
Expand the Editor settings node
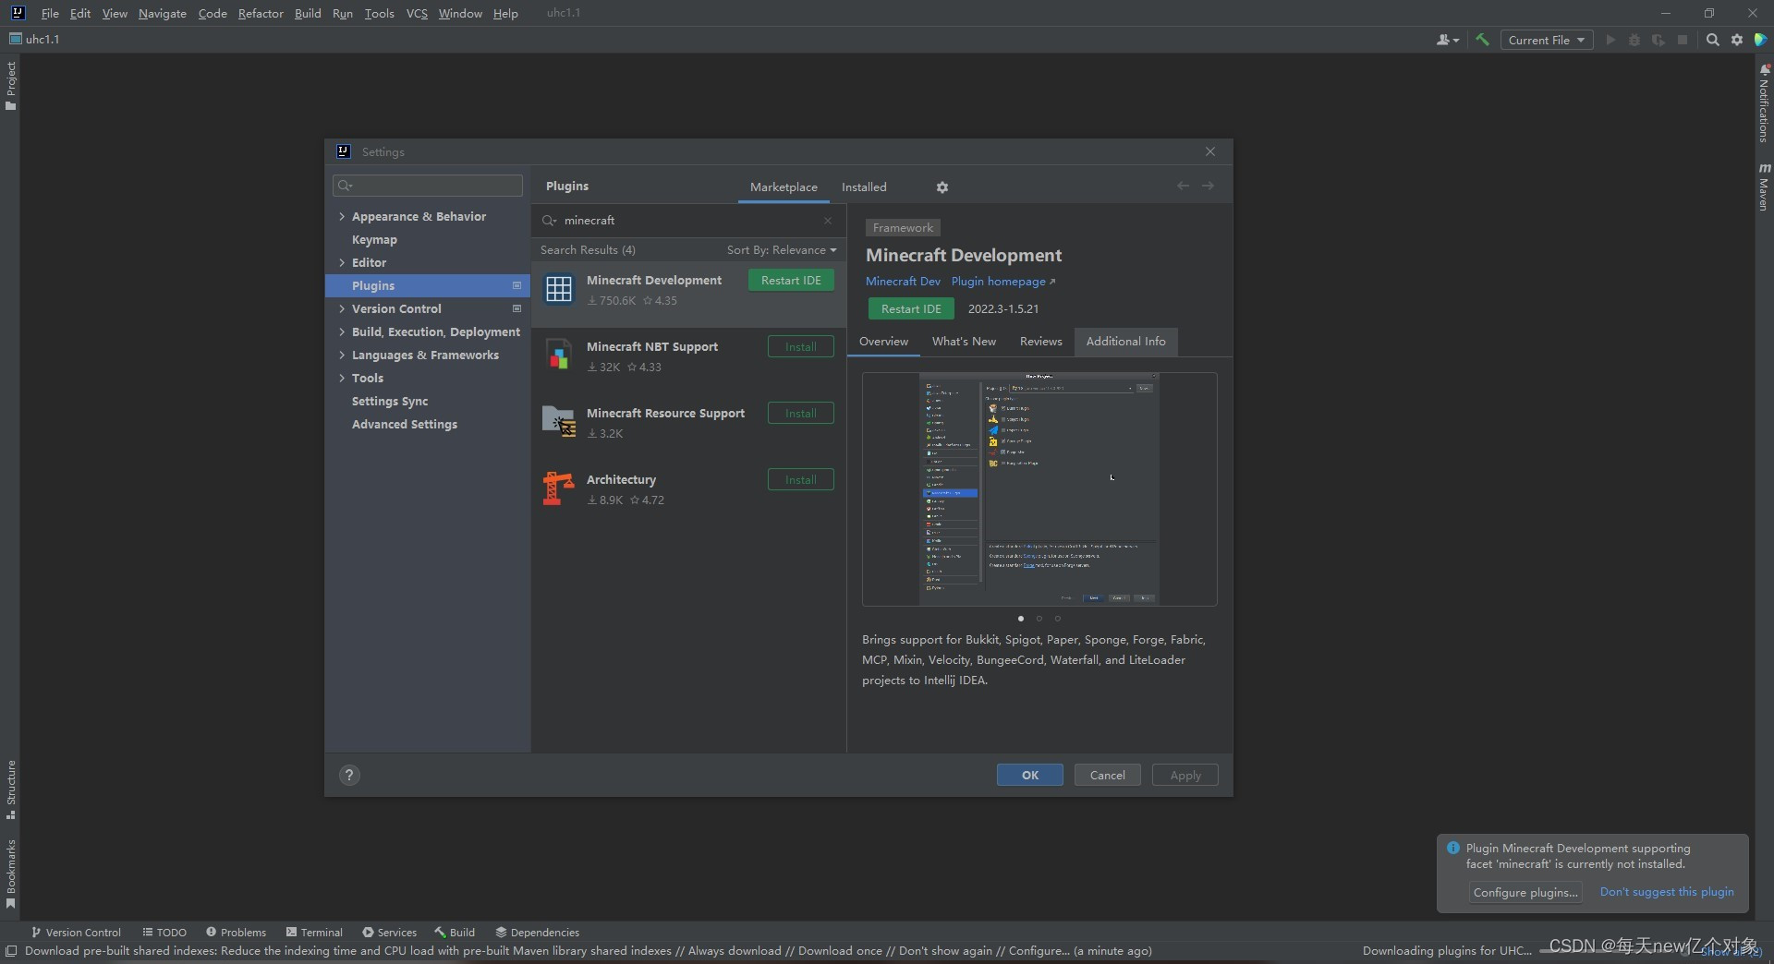(342, 262)
